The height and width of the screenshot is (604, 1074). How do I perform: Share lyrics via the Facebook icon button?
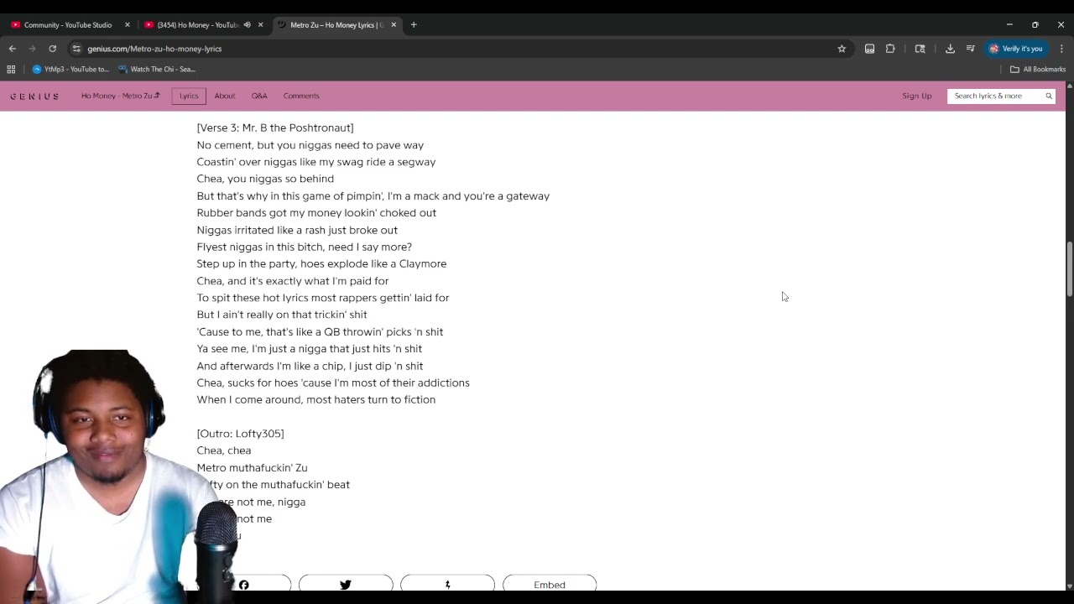coord(244,584)
